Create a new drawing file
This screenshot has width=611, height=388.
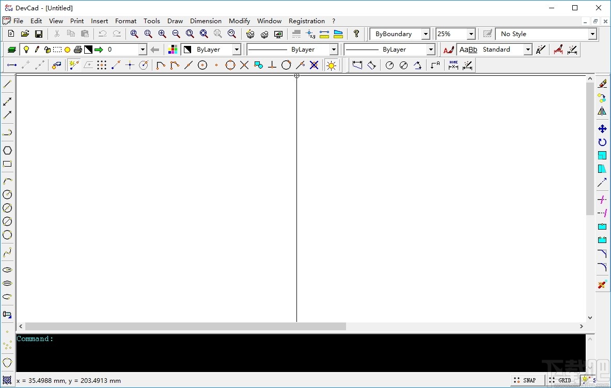tap(11, 34)
